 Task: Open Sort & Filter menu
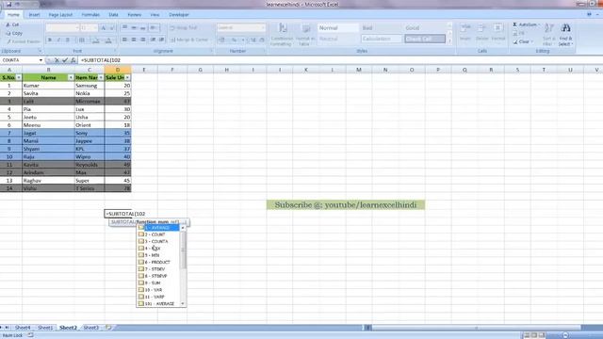(x=548, y=35)
